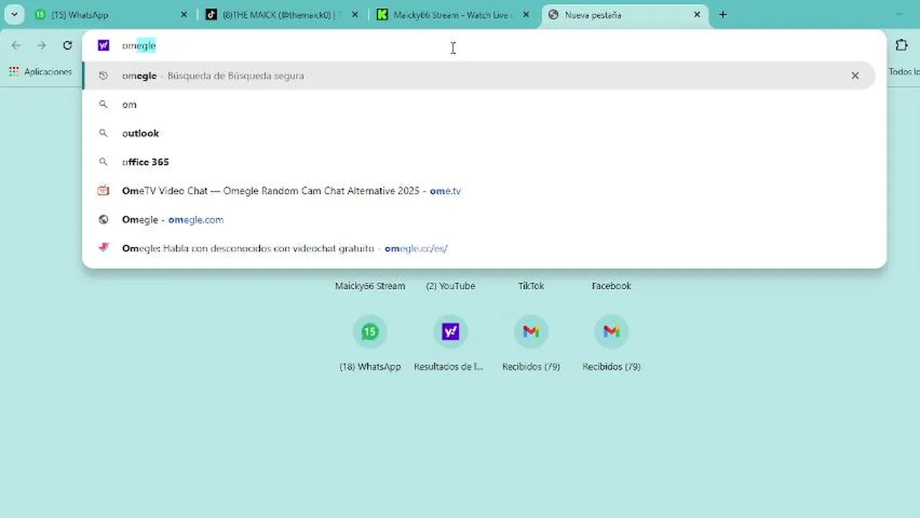
Task: Click the magnifier icon beside office 365
Action: tap(104, 162)
